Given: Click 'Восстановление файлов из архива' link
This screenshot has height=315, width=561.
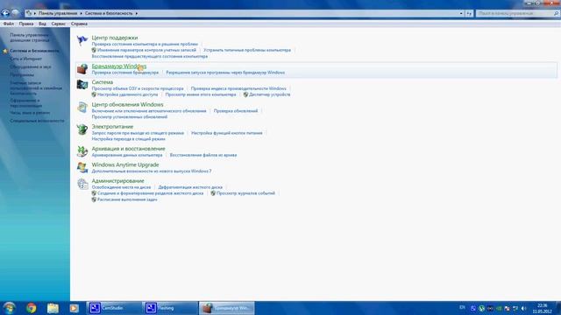Looking at the screenshot, I should [203, 155].
